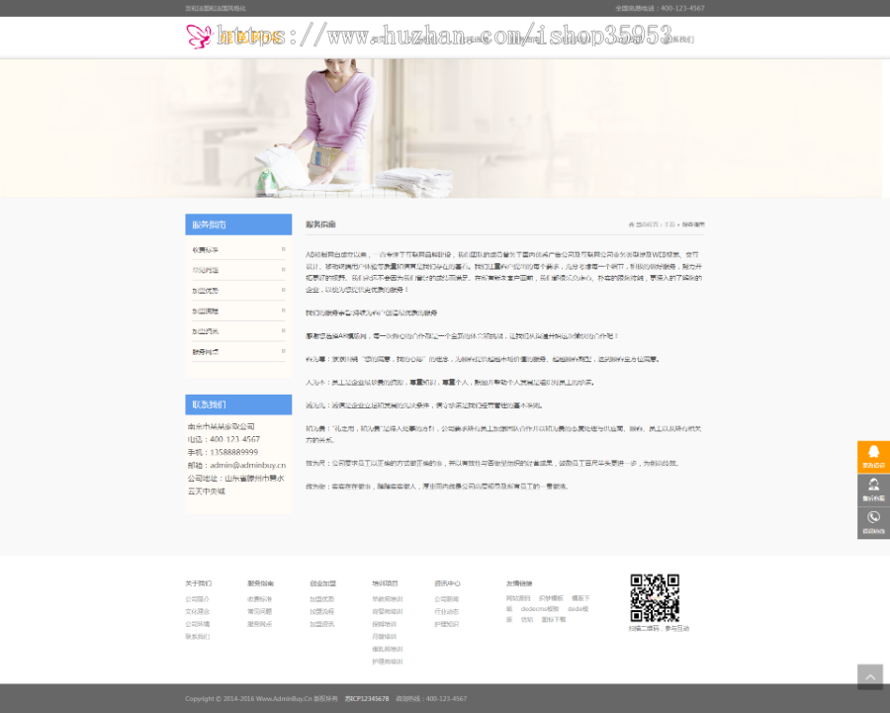
Task: Select 加盟优势 in the sidebar menu
Action: tap(206, 291)
